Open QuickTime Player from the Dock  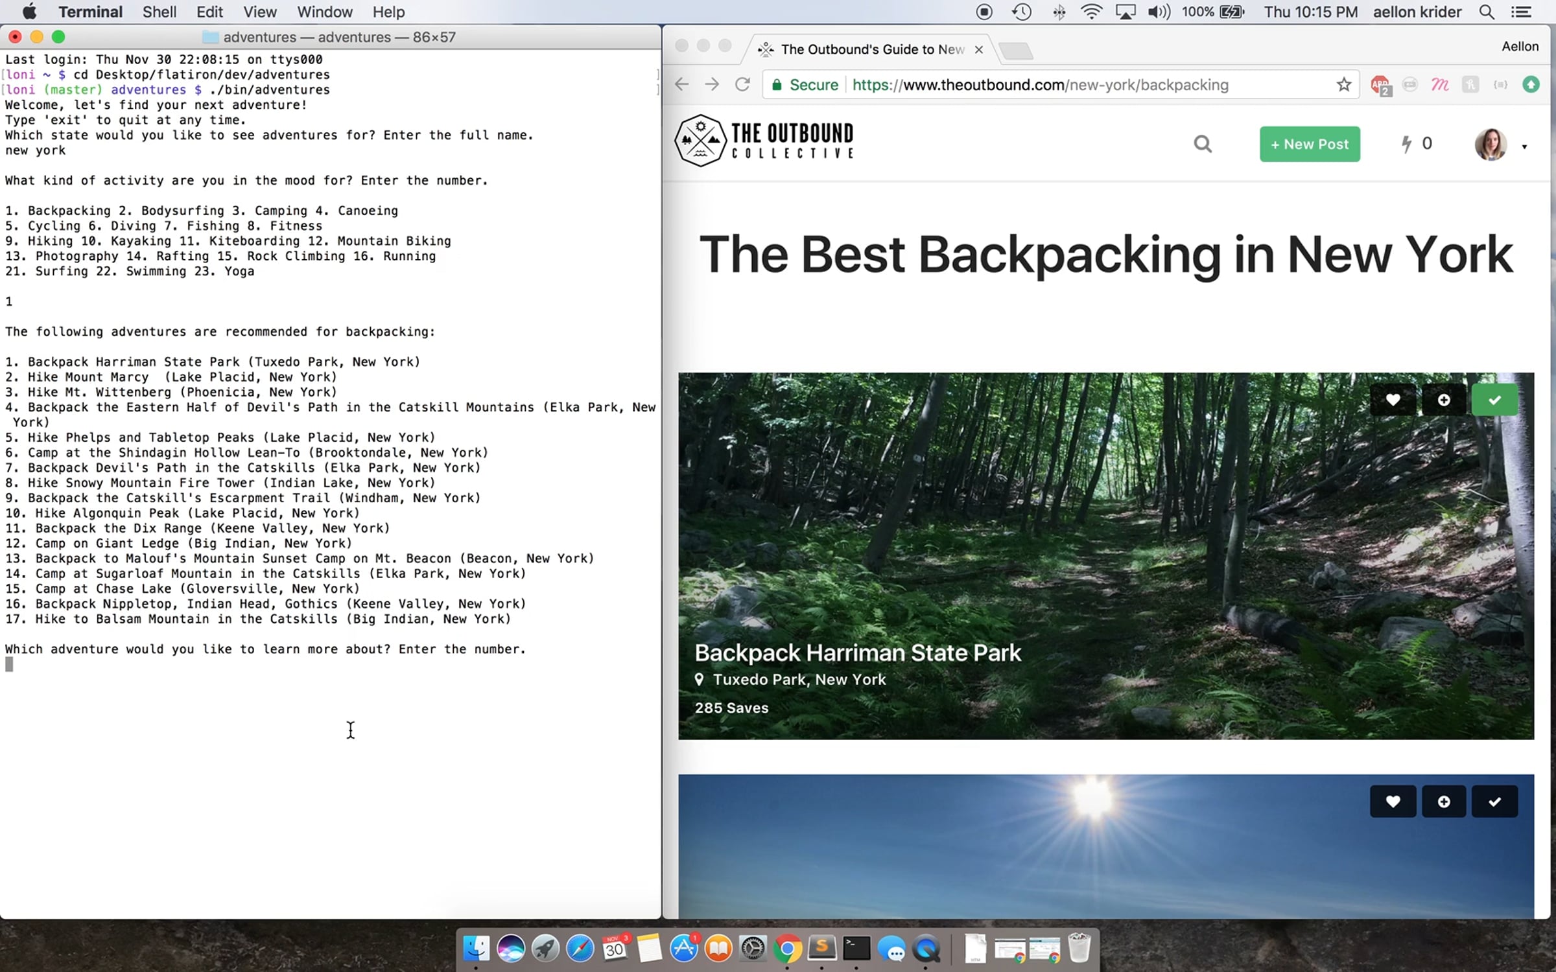[926, 949]
